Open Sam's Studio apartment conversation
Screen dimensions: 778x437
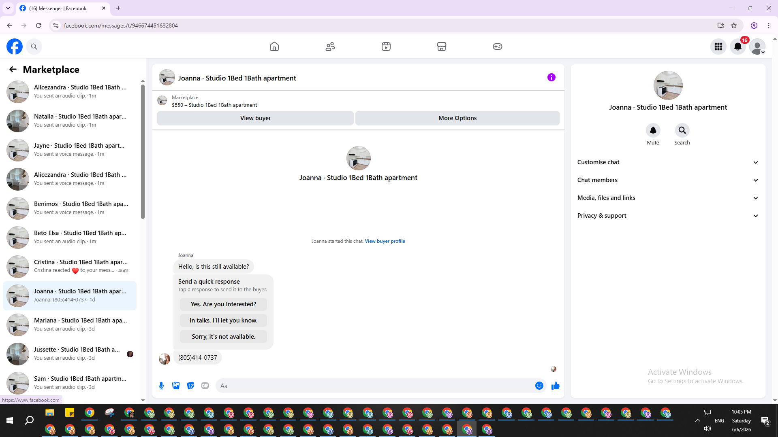[x=70, y=383]
